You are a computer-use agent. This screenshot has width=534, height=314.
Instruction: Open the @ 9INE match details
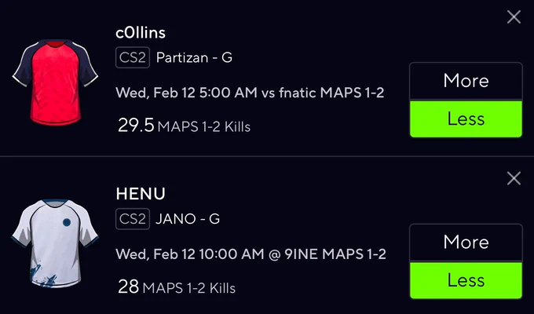pos(251,254)
